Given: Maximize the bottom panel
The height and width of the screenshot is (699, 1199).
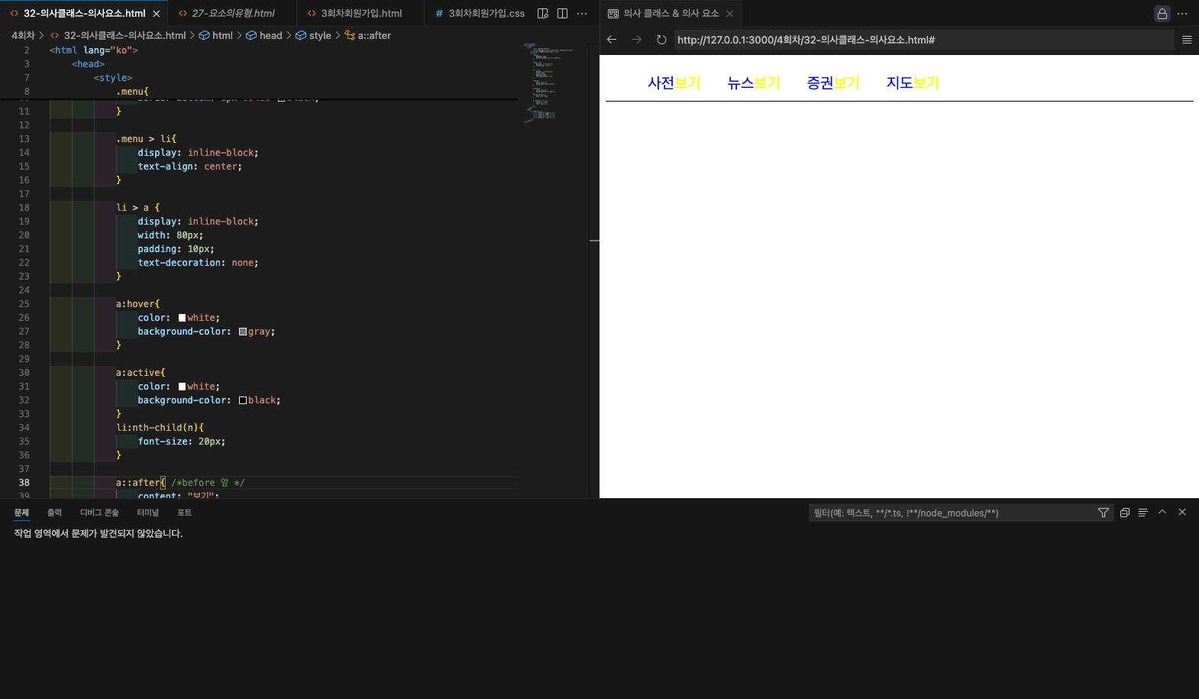Looking at the screenshot, I should (1162, 513).
